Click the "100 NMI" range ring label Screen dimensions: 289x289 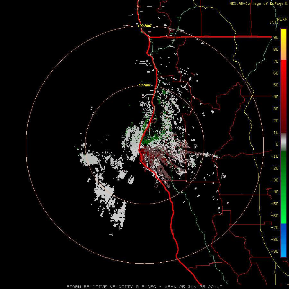[144, 26]
